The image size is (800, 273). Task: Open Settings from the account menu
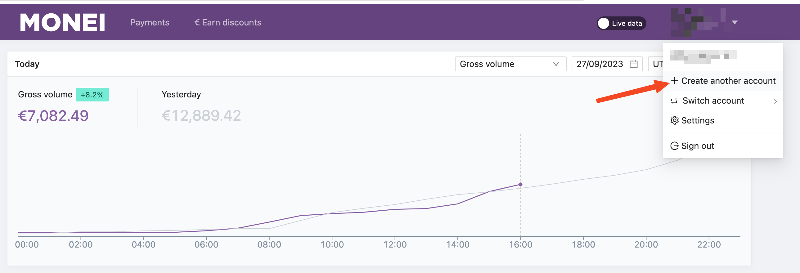[x=723, y=120]
